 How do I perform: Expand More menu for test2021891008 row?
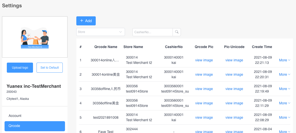pyautogui.click(x=285, y=117)
